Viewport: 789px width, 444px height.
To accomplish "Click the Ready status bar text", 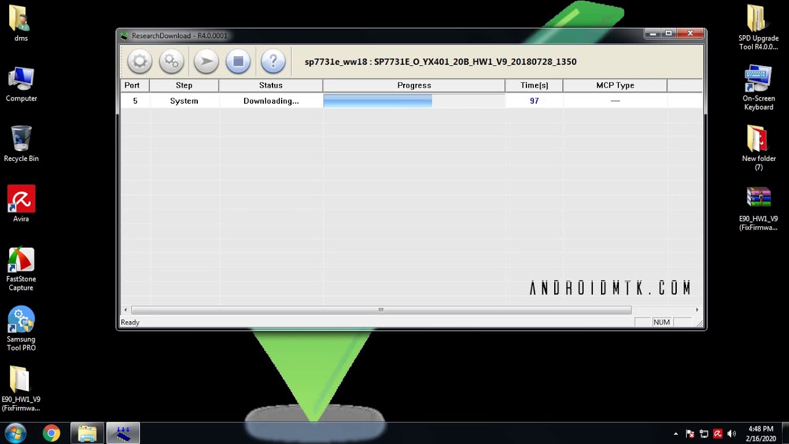I will pos(130,323).
